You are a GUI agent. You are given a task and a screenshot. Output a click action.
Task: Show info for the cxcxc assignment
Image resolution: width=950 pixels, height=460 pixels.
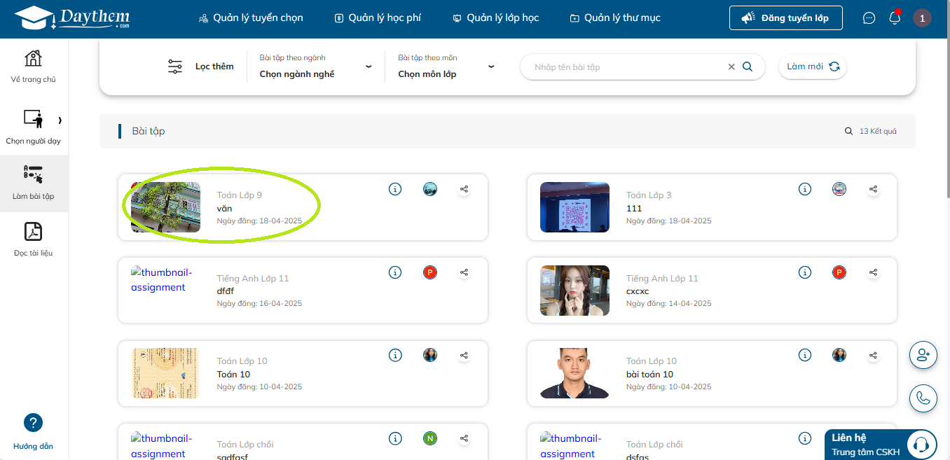click(x=805, y=272)
